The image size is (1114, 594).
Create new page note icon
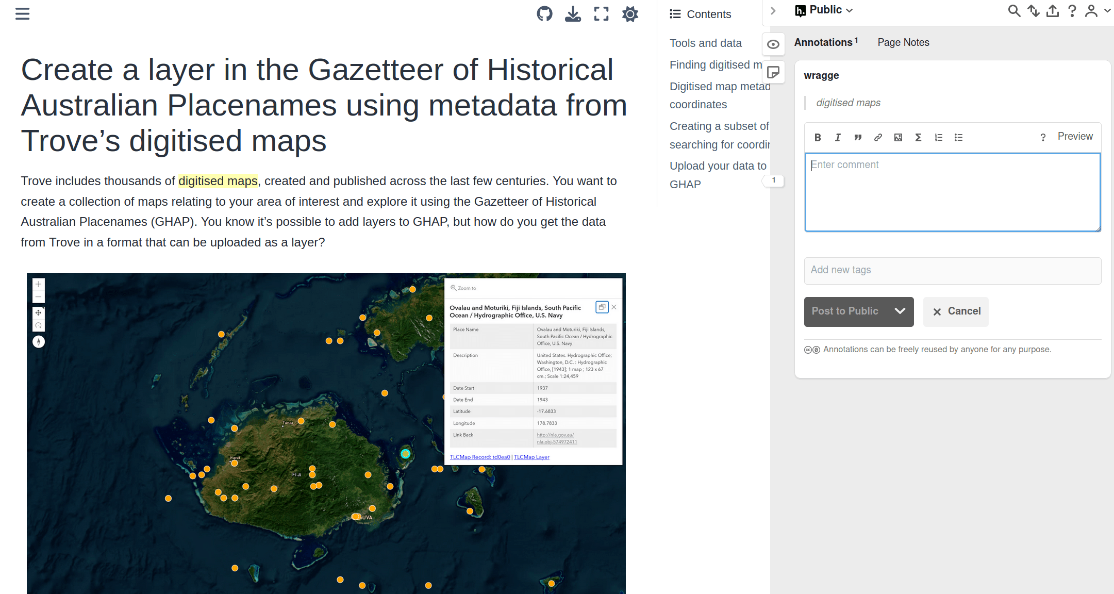[x=773, y=72]
